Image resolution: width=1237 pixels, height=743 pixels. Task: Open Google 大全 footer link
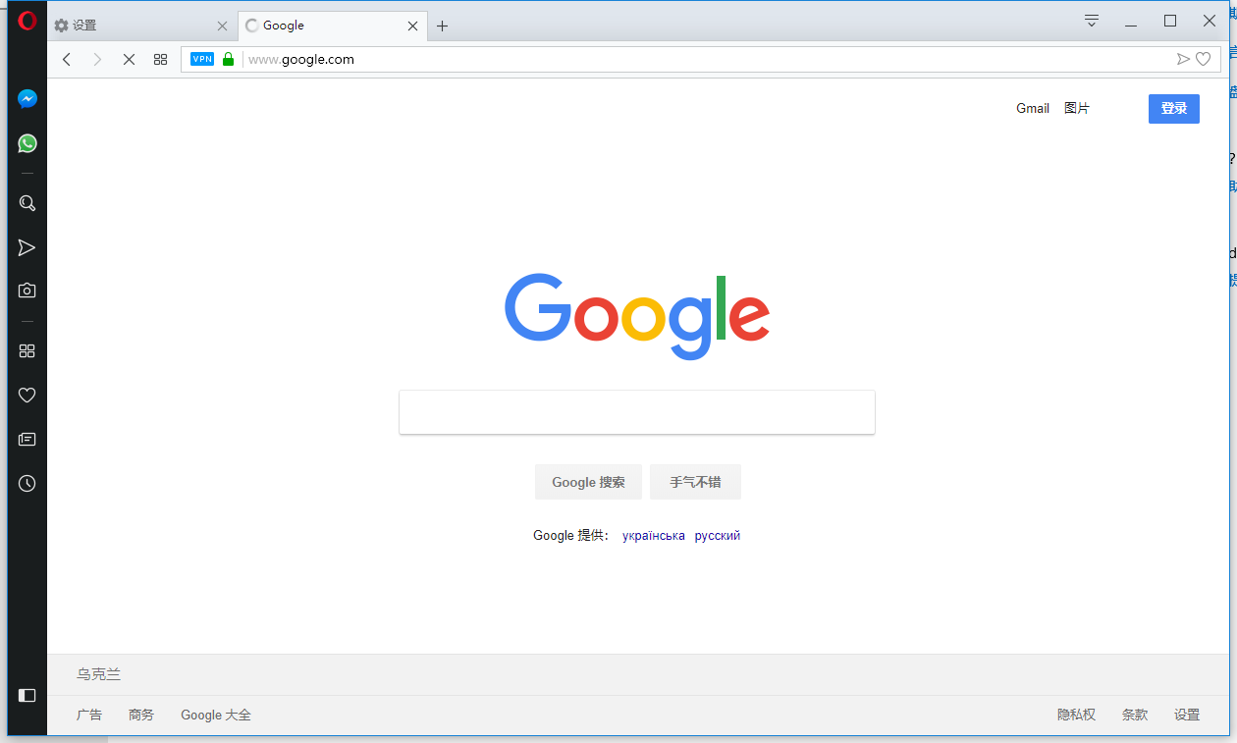(216, 715)
